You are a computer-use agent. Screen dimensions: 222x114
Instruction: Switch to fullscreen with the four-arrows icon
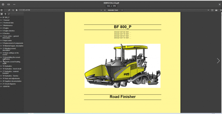pyautogui.click(x=212, y=10)
